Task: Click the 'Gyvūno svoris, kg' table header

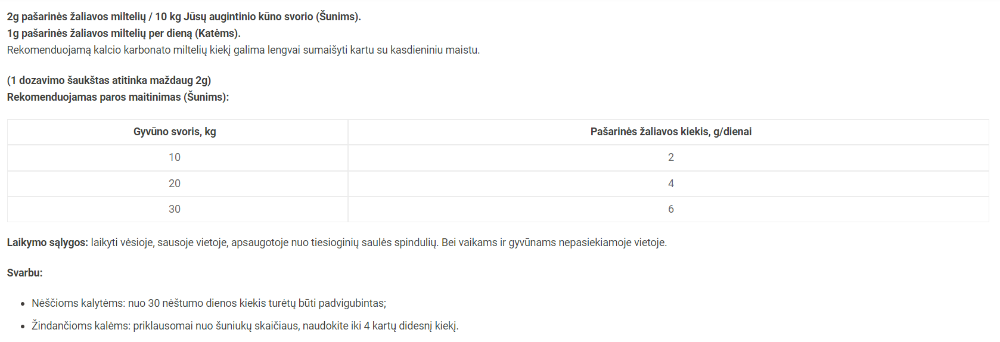Action: pyautogui.click(x=175, y=132)
